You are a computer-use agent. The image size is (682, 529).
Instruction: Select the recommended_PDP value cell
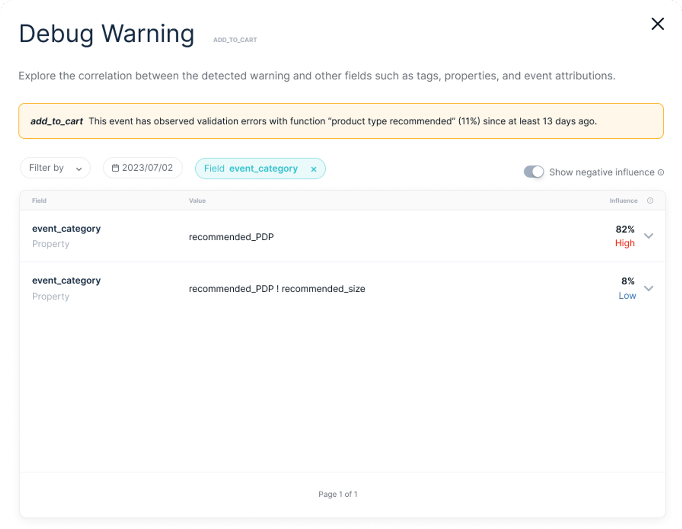click(x=231, y=237)
